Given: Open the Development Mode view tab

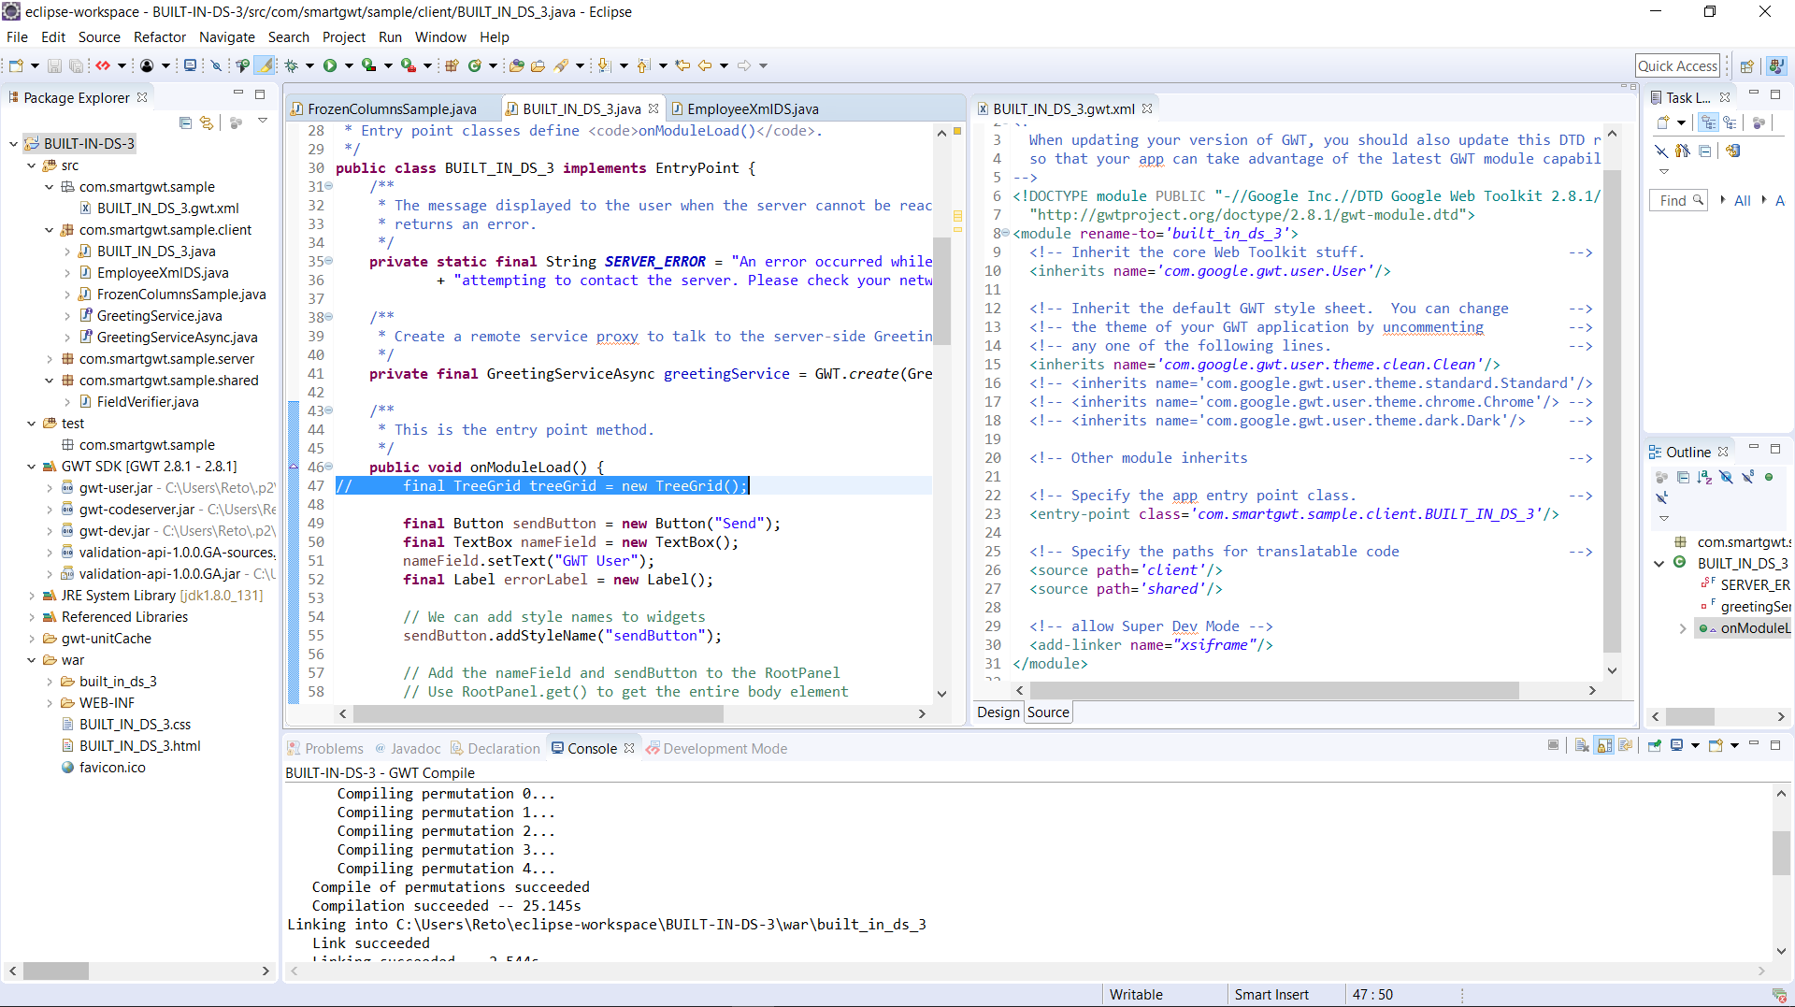Looking at the screenshot, I should [x=717, y=748].
